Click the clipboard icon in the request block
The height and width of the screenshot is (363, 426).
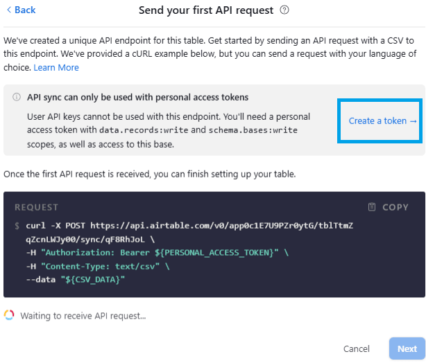372,207
